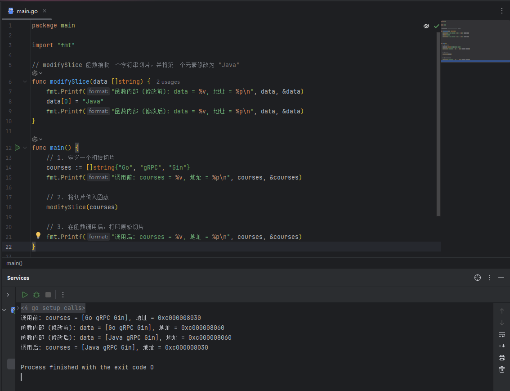Image resolution: width=510 pixels, height=391 pixels.
Task: Expand Services tree with chevron
Action: (8, 295)
